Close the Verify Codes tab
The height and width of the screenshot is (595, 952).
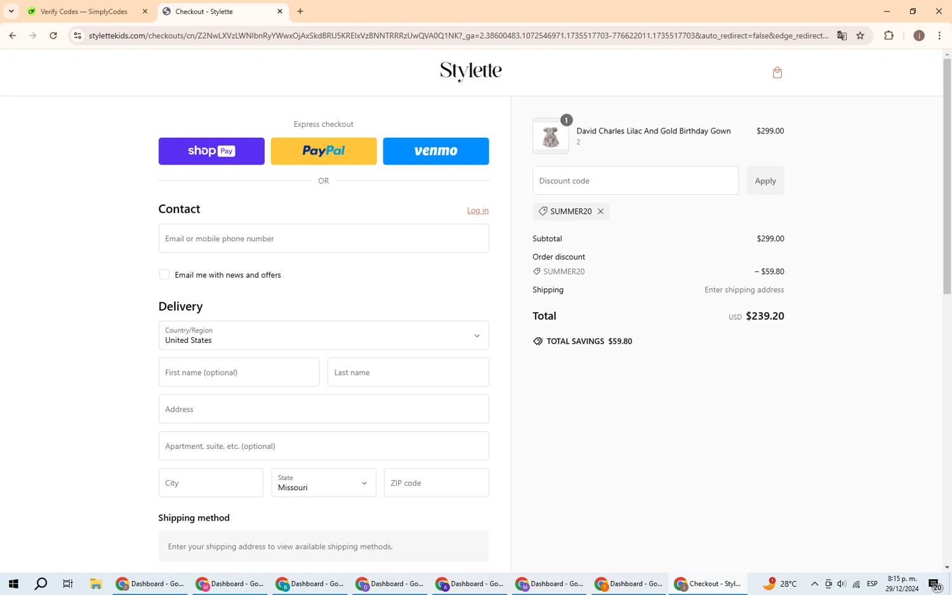(x=145, y=11)
